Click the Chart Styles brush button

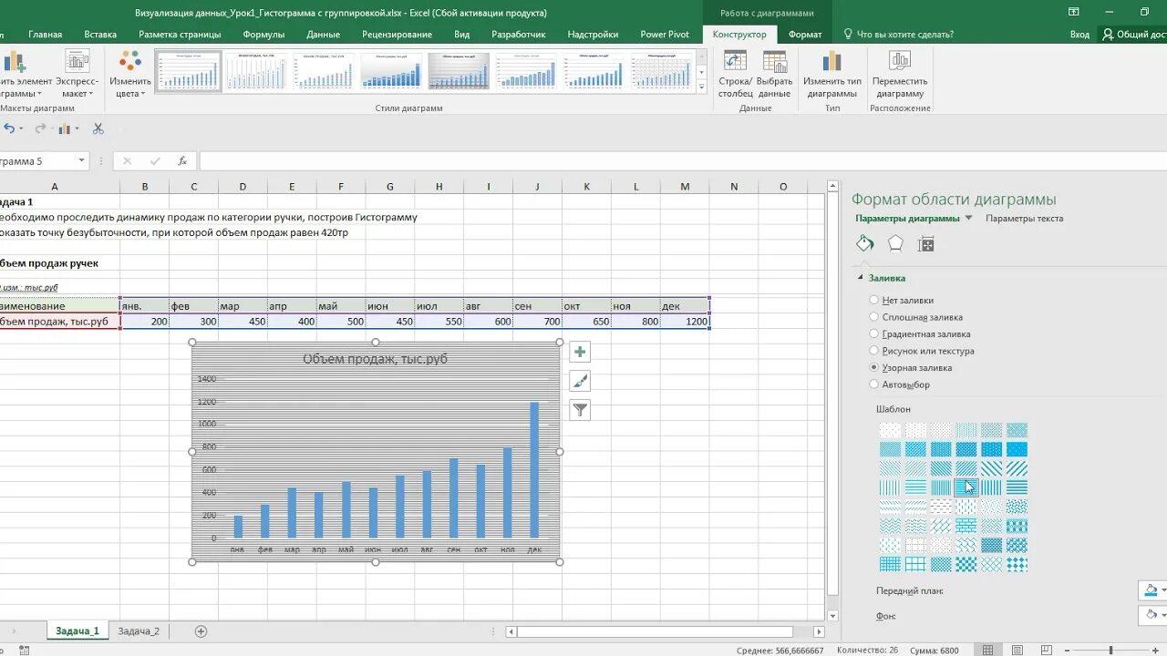tap(580, 381)
